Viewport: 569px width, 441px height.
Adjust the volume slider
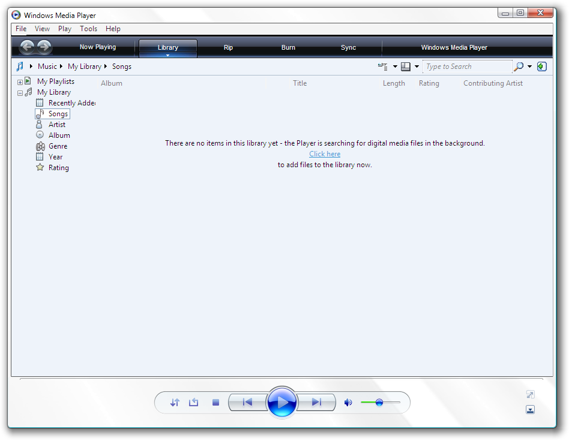381,402
